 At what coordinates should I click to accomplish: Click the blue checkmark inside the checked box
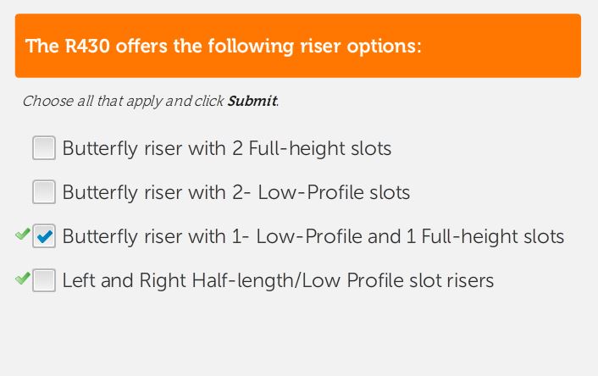tap(46, 237)
